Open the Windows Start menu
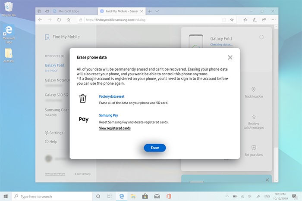This screenshot has height=201, width=302. point(6,196)
